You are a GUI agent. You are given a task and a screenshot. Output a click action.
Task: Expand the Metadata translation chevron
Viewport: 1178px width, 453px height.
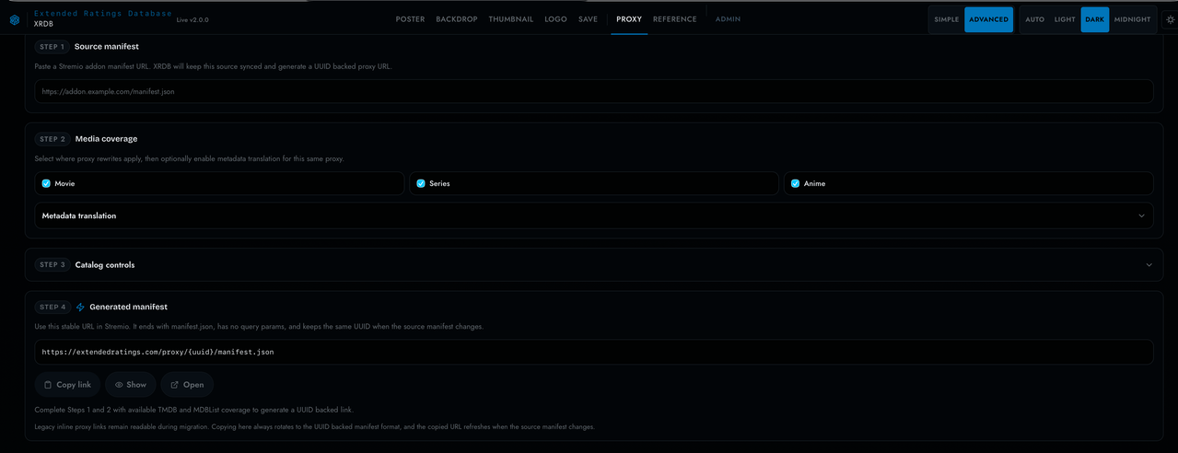click(x=1141, y=215)
